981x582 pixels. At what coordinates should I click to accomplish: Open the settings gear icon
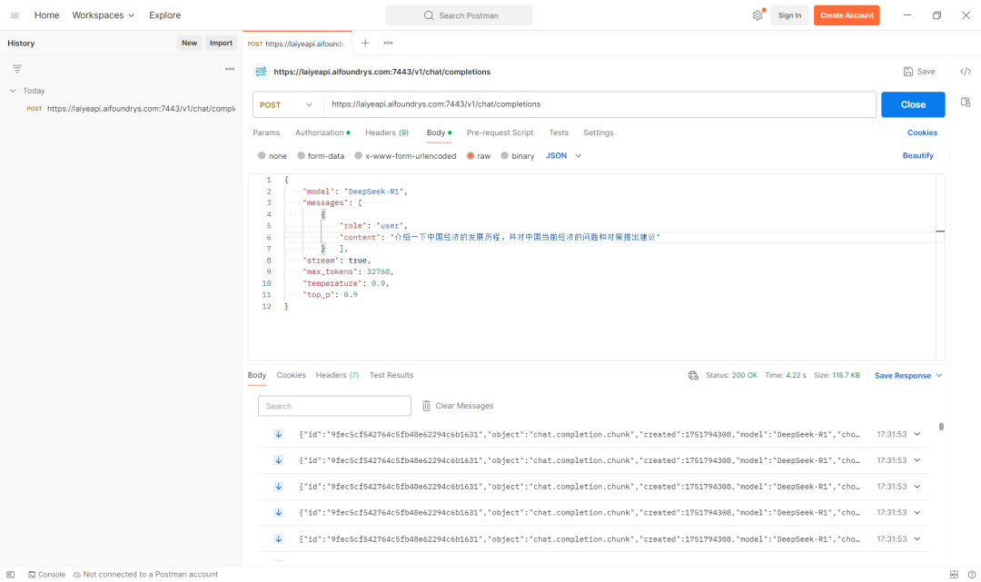click(757, 15)
